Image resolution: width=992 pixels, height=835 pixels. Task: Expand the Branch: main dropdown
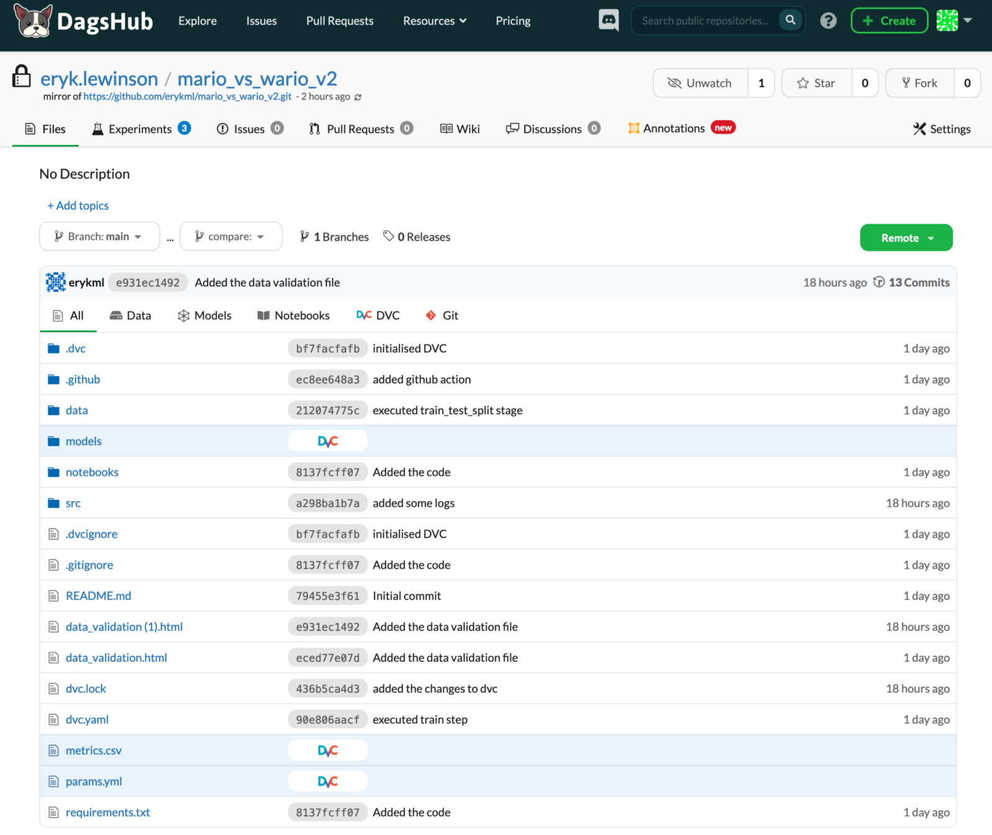click(x=99, y=237)
